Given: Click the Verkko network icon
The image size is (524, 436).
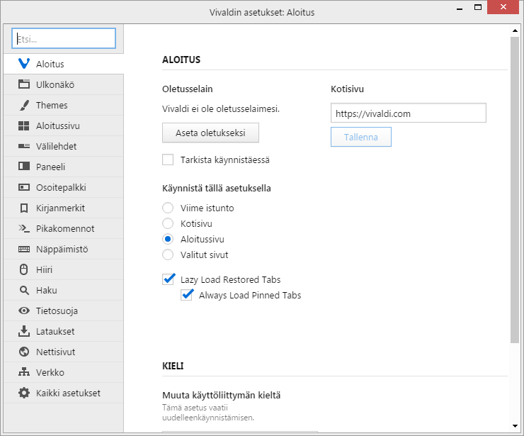Looking at the screenshot, I should tap(24, 371).
